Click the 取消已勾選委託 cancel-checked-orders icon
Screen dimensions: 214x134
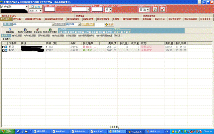[x=25, y=30]
